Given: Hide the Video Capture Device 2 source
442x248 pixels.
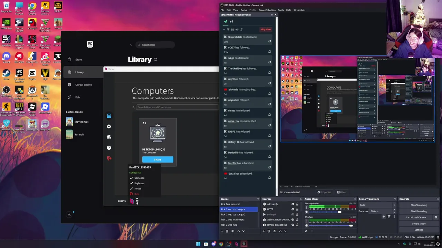Looking at the screenshot, I should (293, 220).
